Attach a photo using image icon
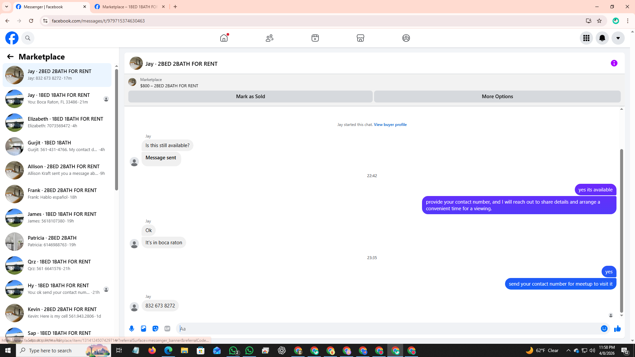The height and width of the screenshot is (357, 635). [144, 329]
